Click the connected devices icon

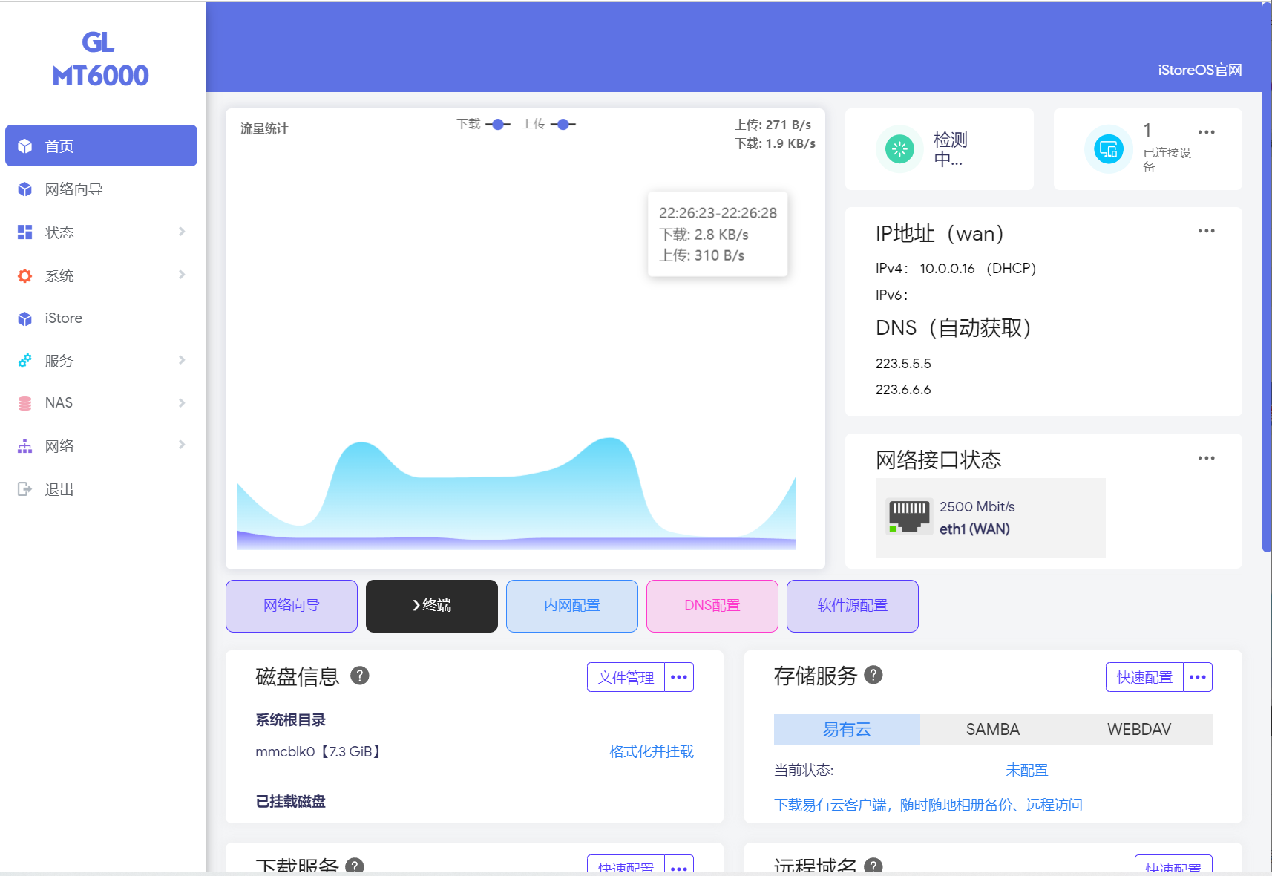[x=1108, y=149]
